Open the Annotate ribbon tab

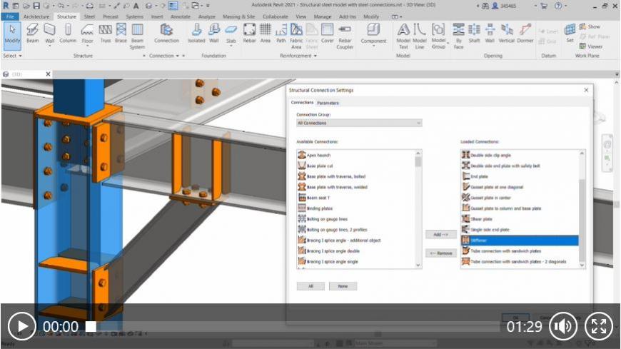click(181, 16)
